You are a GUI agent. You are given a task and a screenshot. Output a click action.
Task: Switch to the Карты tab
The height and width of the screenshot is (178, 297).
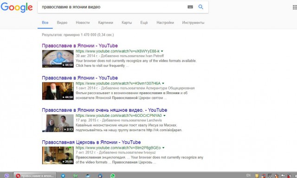coord(127,23)
